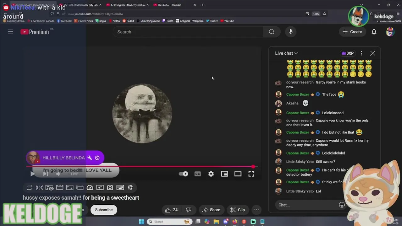Click the dotted crop frame icon
Screen dimensions: 402x226
pyautogui.click(x=80, y=188)
